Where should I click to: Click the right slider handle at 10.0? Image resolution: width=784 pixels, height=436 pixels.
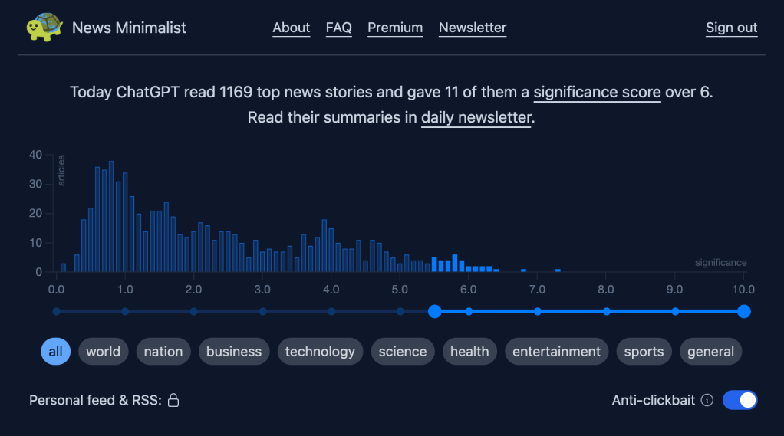click(743, 311)
